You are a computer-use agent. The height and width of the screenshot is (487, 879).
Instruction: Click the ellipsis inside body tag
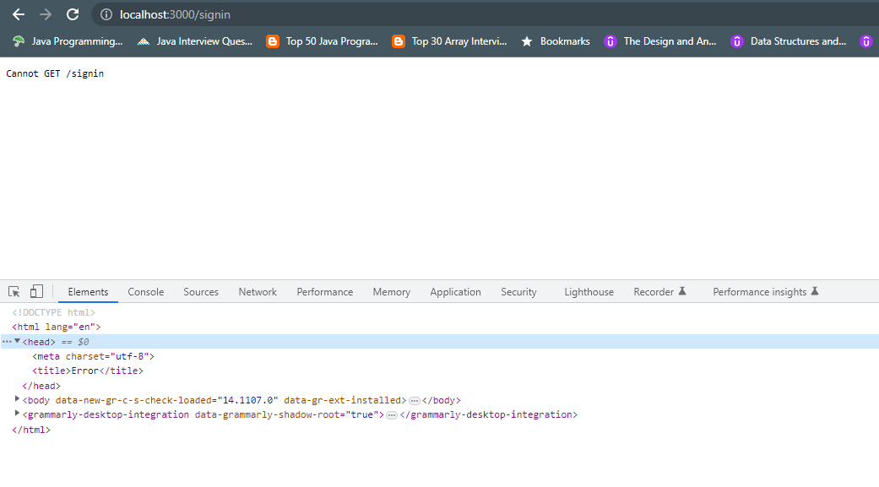(414, 401)
